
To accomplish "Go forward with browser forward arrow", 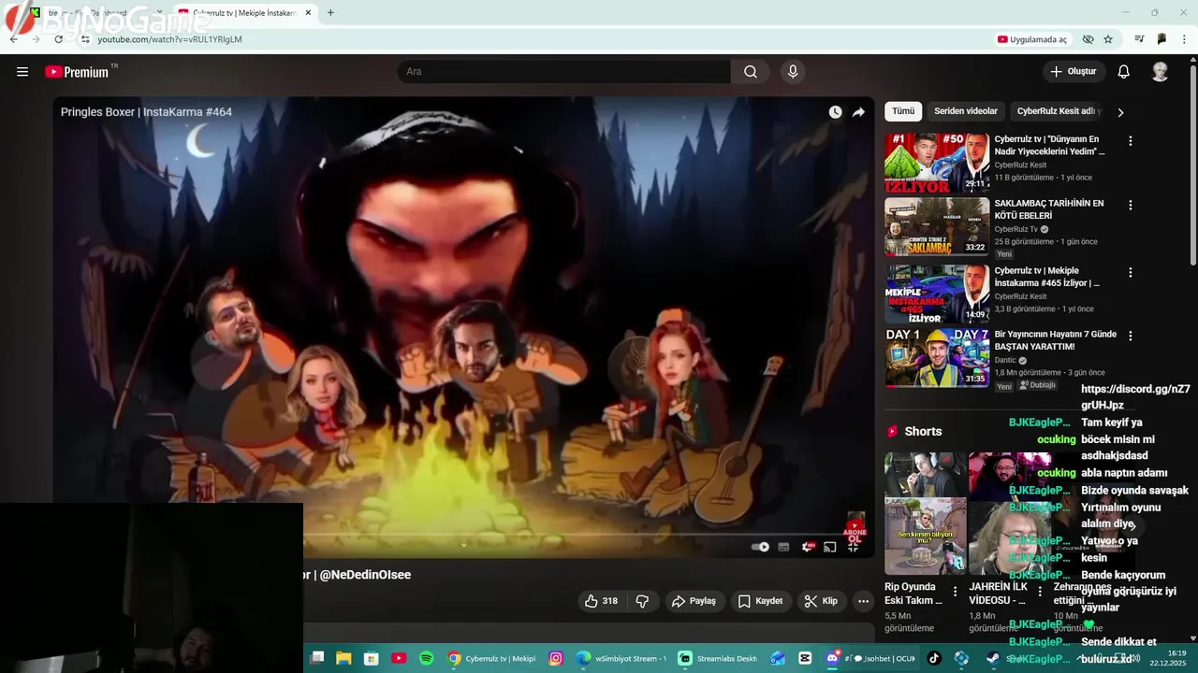I will [37, 39].
